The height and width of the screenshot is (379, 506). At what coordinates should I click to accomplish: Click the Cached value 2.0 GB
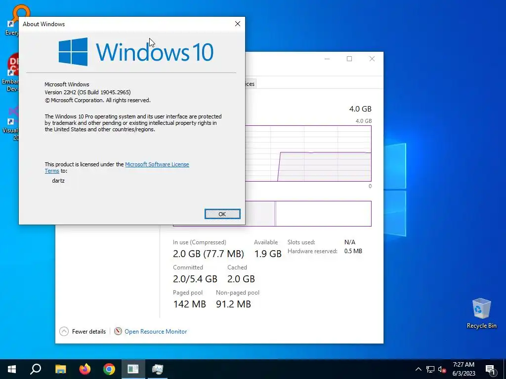[x=241, y=279]
